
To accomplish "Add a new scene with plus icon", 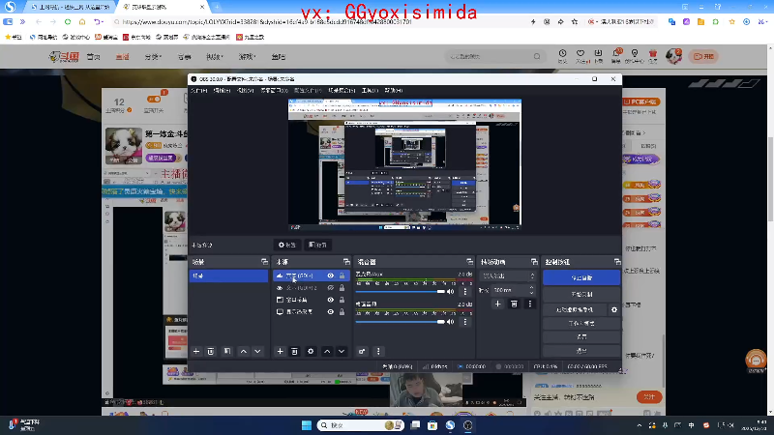I will pos(196,351).
